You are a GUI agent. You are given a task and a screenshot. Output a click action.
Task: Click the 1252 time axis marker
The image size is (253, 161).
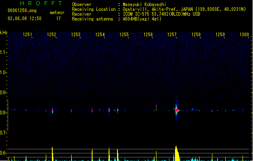click(x=51, y=35)
